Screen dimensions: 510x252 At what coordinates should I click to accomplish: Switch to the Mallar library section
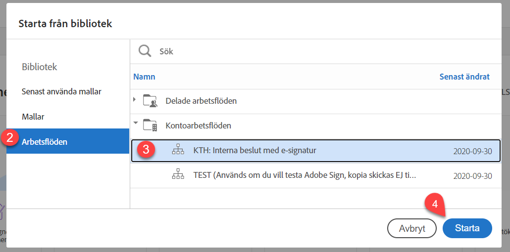(x=33, y=117)
